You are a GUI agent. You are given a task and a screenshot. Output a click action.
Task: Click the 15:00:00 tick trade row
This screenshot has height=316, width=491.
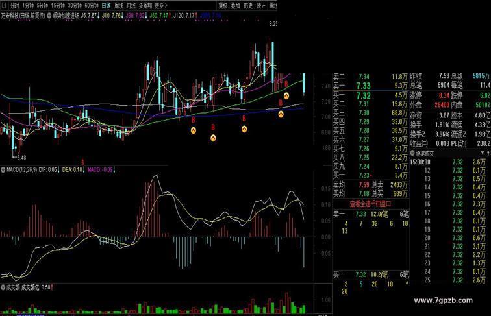coord(447,162)
